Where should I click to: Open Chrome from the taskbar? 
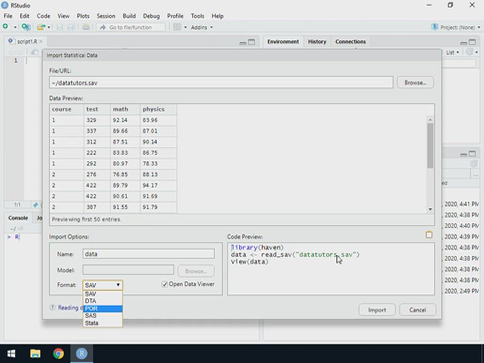coord(58,353)
